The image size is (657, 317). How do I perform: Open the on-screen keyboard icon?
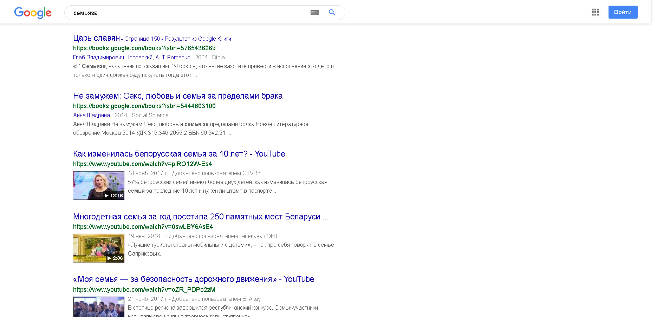315,13
